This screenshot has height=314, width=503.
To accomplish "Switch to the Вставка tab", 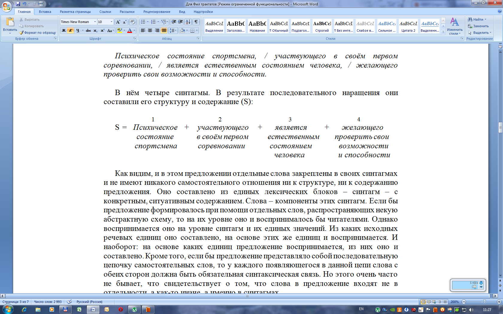I will 45,12.
